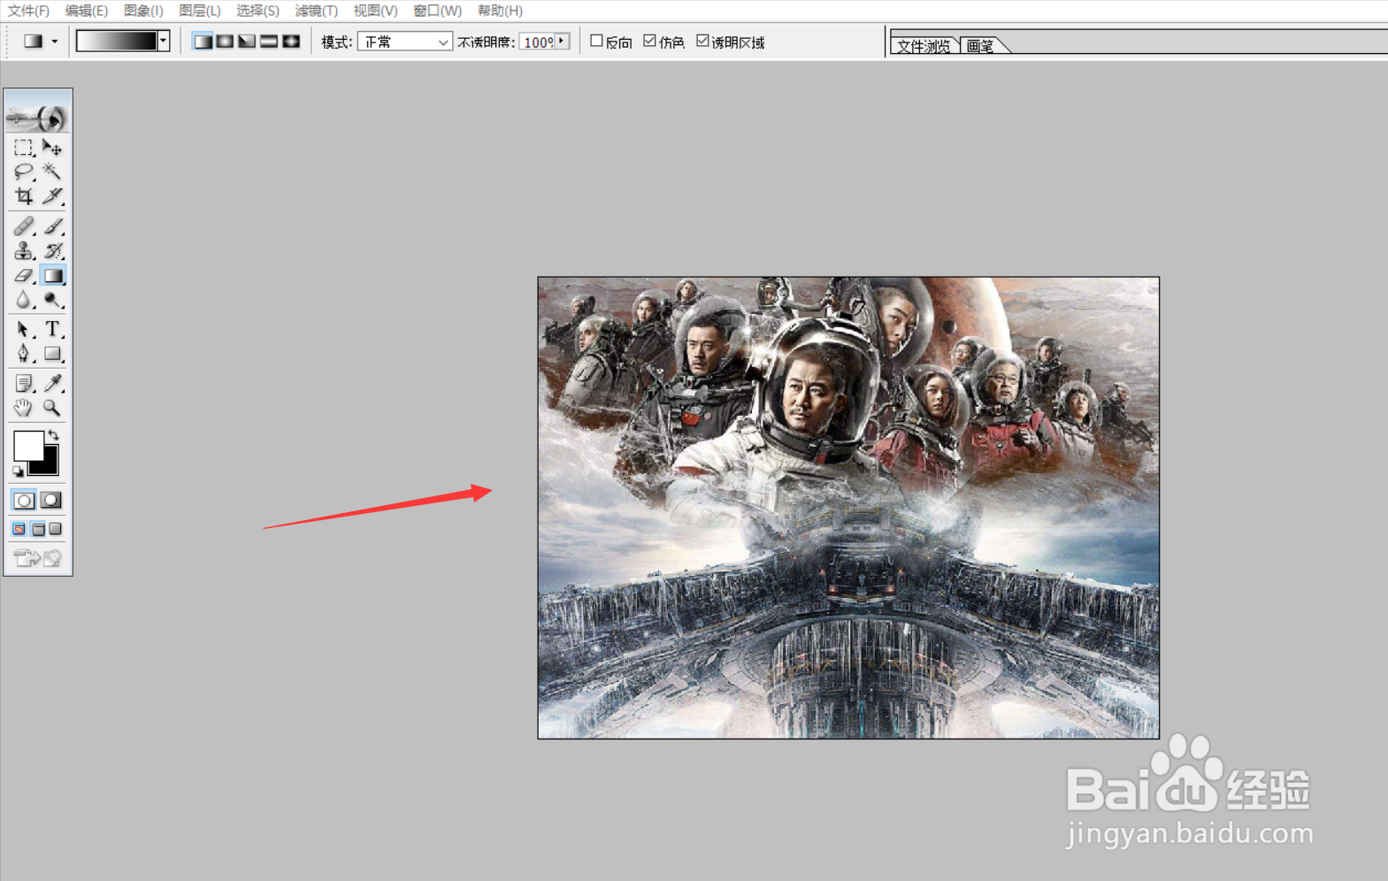Switch to standard screen mode

pyautogui.click(x=19, y=529)
